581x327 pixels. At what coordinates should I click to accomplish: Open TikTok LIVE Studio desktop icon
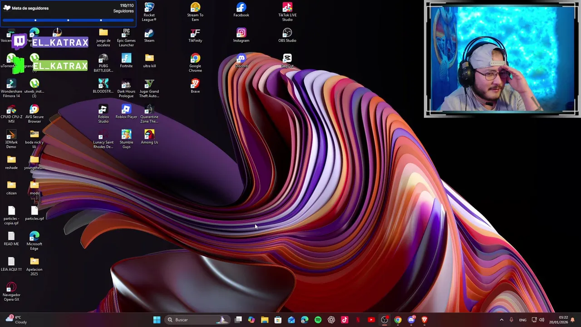(287, 12)
